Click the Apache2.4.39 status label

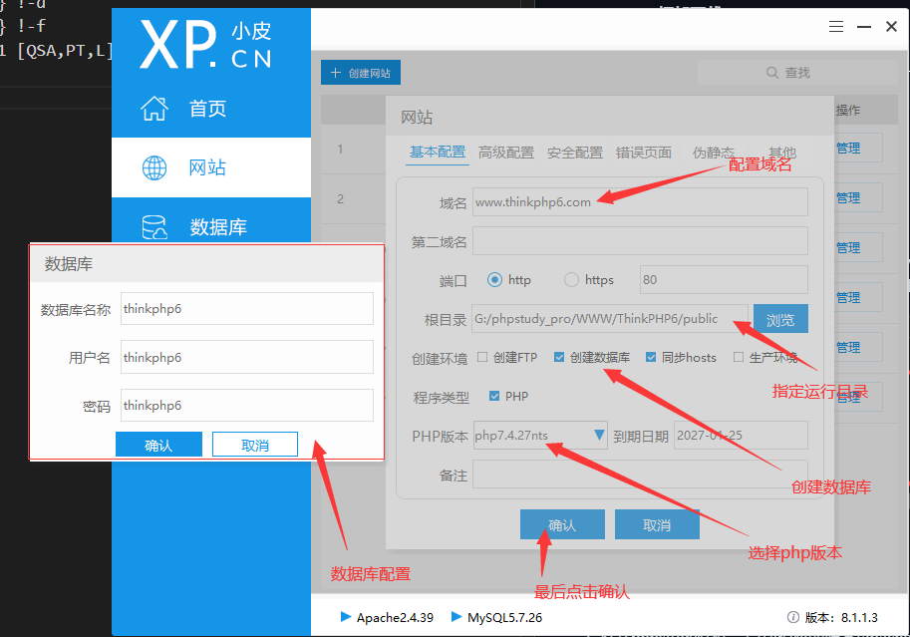pyautogui.click(x=396, y=617)
